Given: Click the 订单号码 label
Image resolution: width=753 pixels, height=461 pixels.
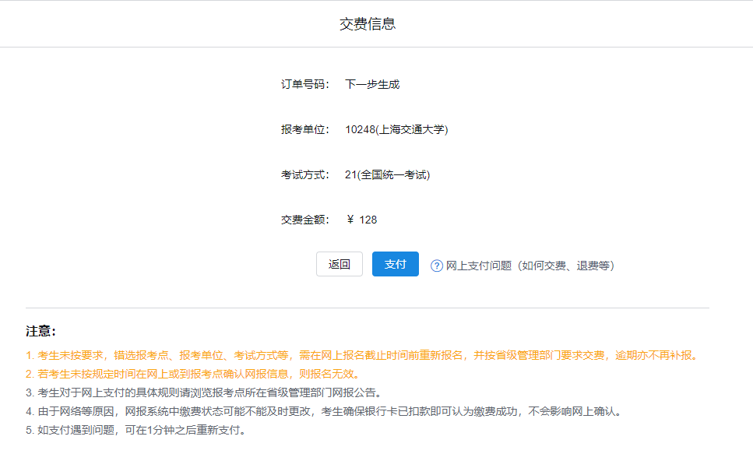Looking at the screenshot, I should [x=305, y=85].
